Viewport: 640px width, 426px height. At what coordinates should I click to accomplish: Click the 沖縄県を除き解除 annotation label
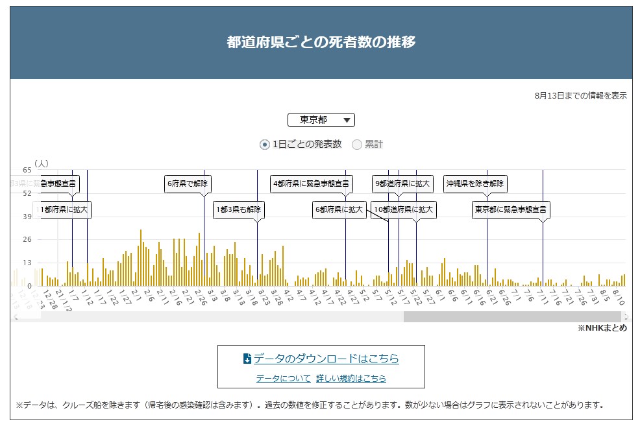tap(475, 183)
